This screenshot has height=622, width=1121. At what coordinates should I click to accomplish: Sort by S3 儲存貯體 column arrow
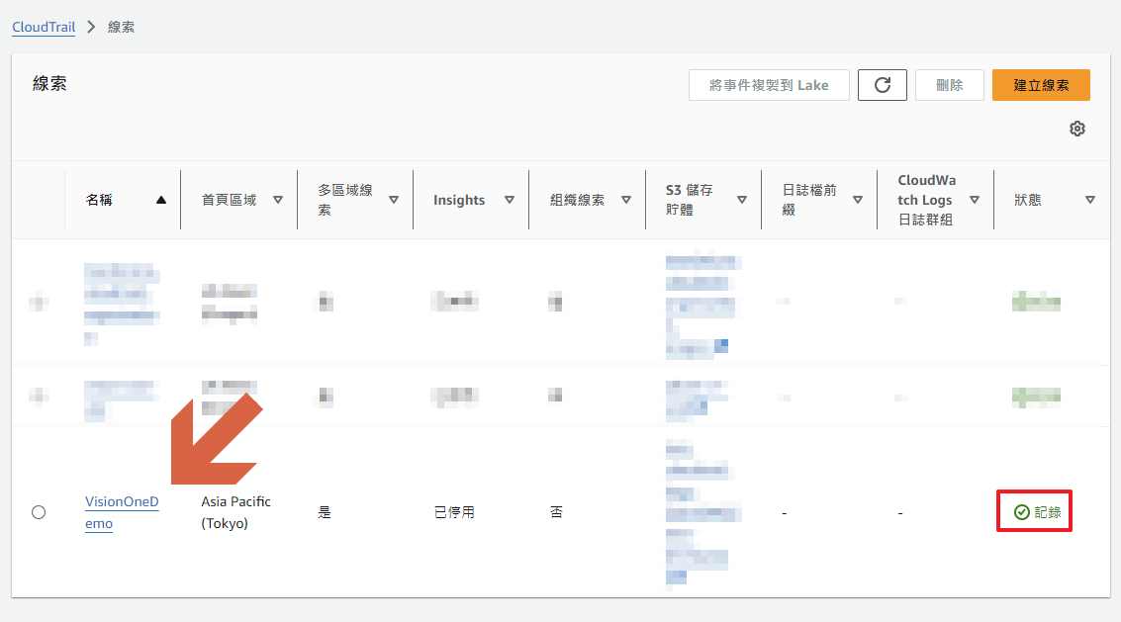(742, 200)
